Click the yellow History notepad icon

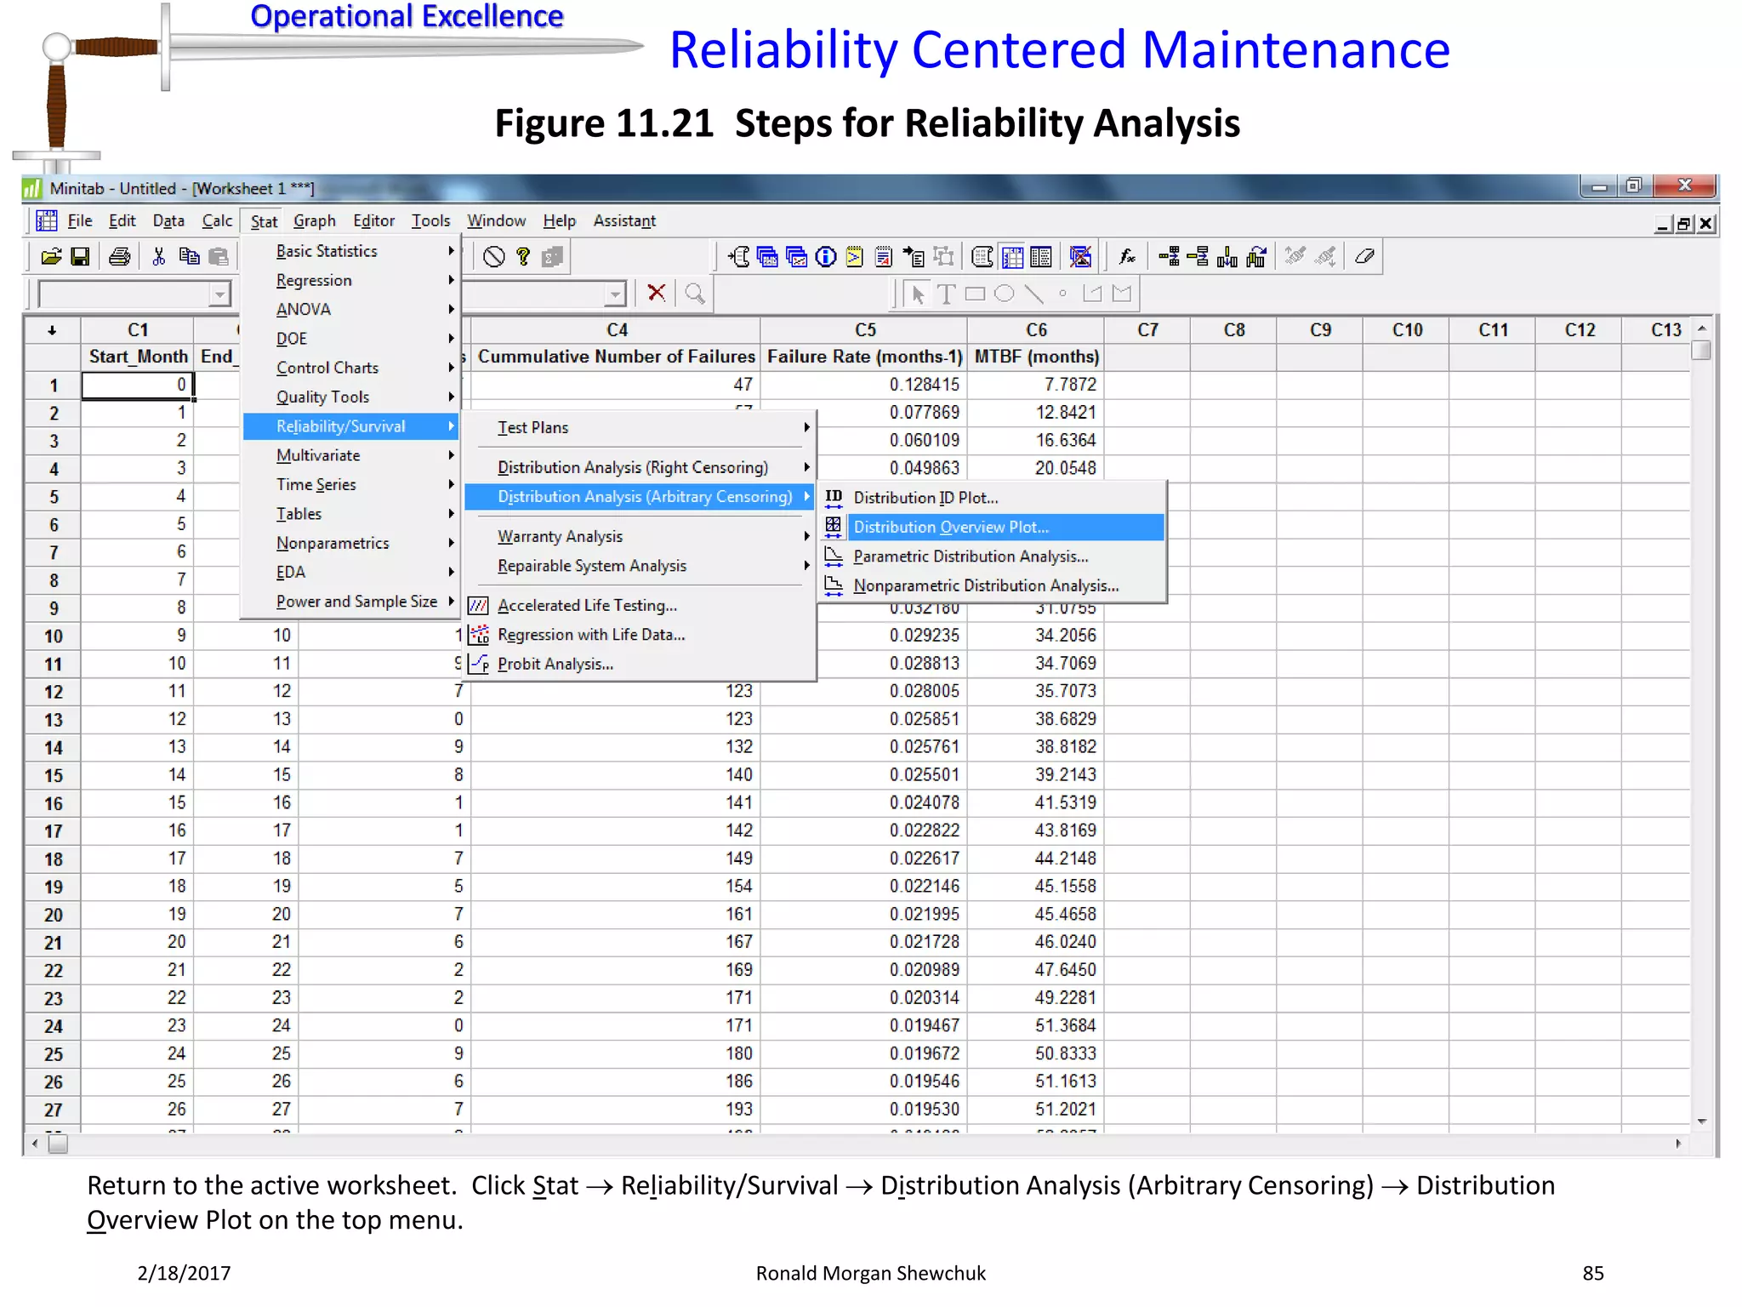coord(855,257)
